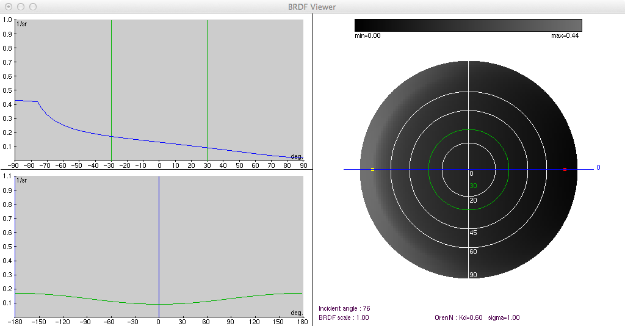Click the 90 degree edge label
The width and height of the screenshot is (625, 326).
click(x=473, y=275)
